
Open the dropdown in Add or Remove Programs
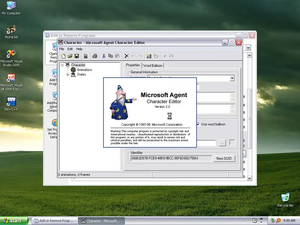tap(248, 48)
